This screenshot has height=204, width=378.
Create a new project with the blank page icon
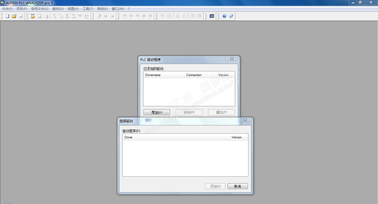(7, 16)
